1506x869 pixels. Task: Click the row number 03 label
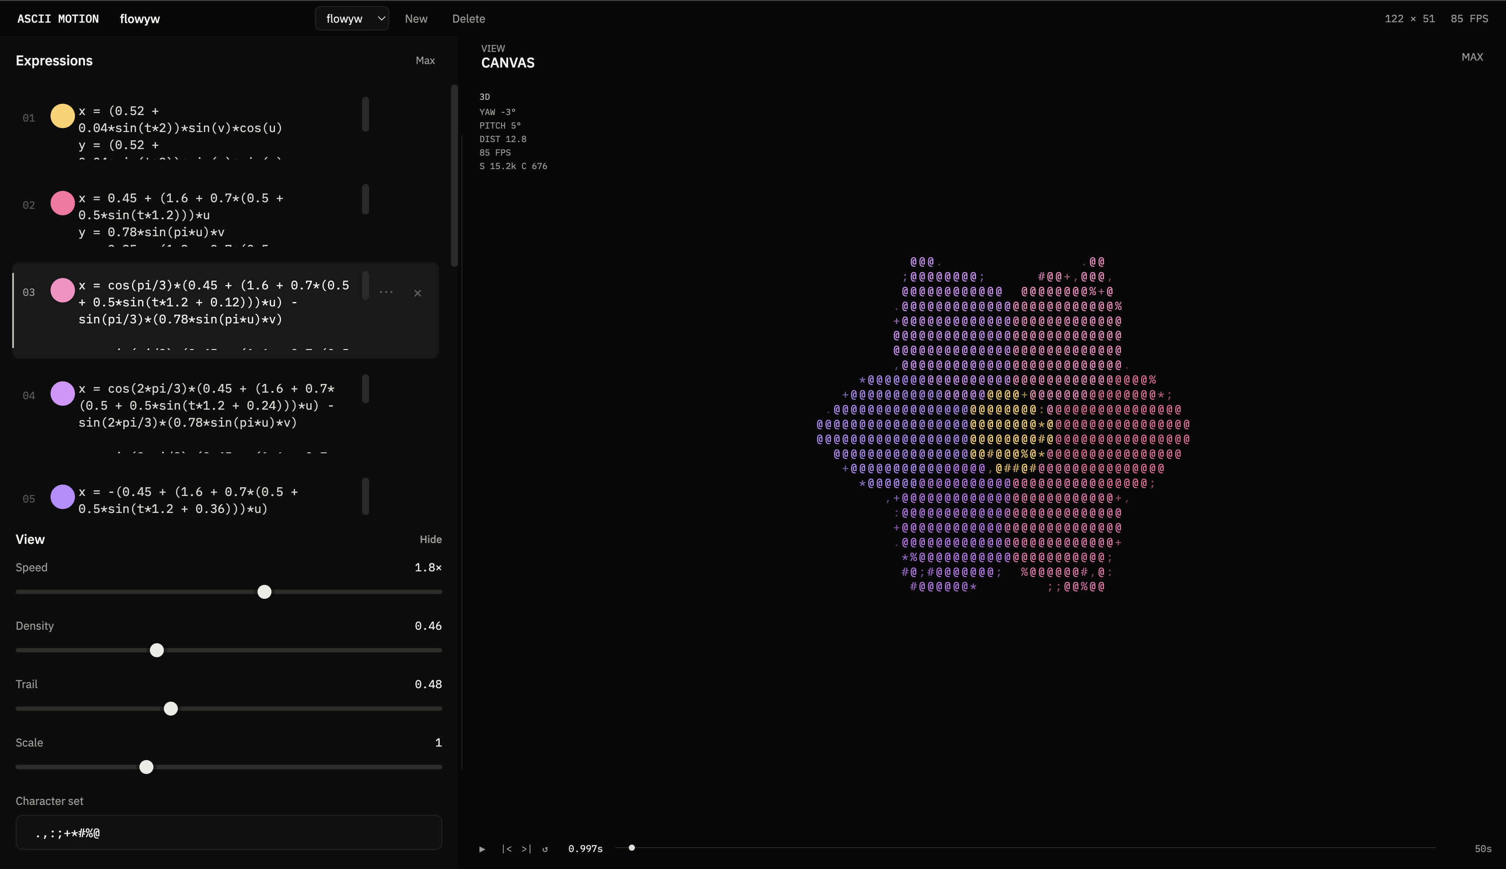point(29,292)
